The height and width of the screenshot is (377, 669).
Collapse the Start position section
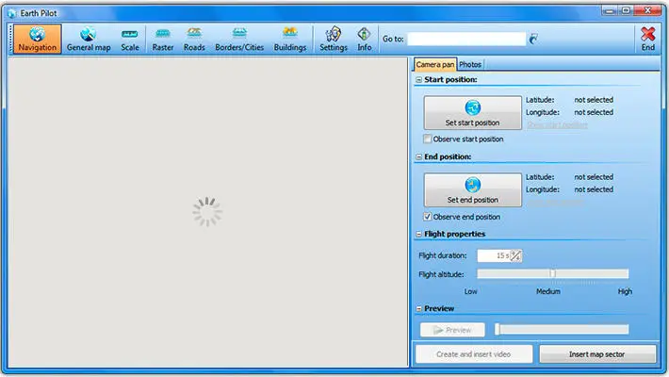[419, 80]
